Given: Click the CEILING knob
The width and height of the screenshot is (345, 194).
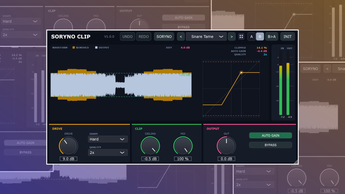Looking at the screenshot, I should tap(150, 145).
